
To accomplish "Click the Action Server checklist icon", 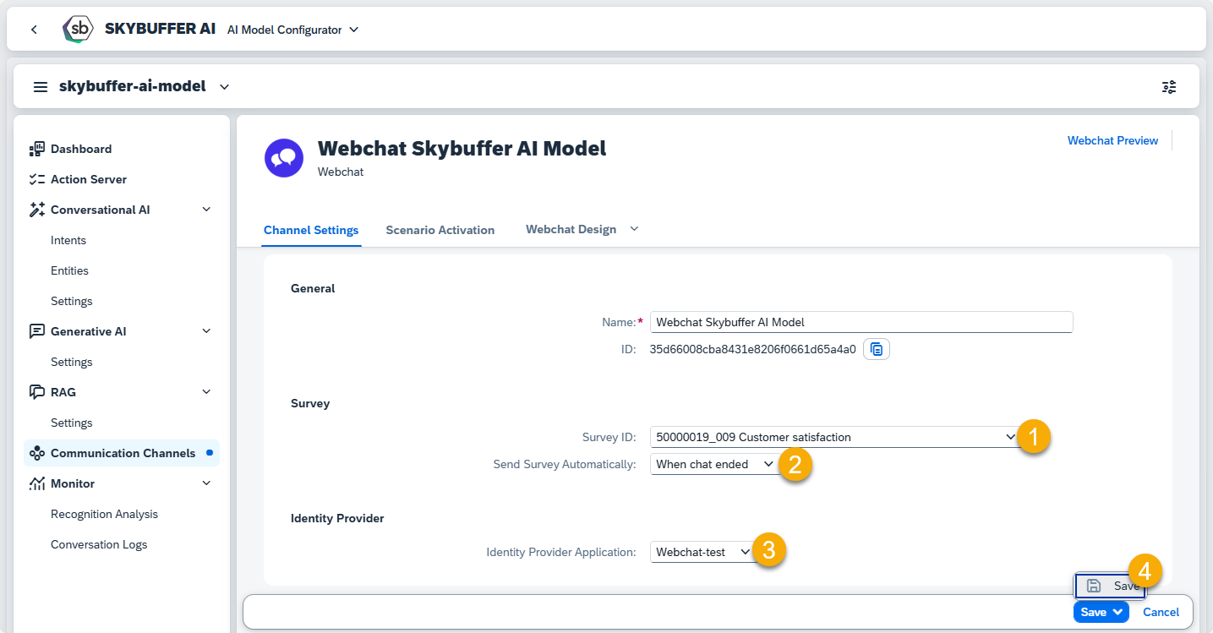I will coord(36,179).
